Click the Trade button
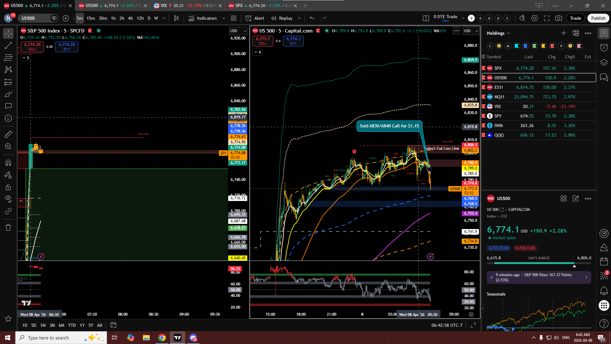The height and width of the screenshot is (344, 611). [575, 18]
